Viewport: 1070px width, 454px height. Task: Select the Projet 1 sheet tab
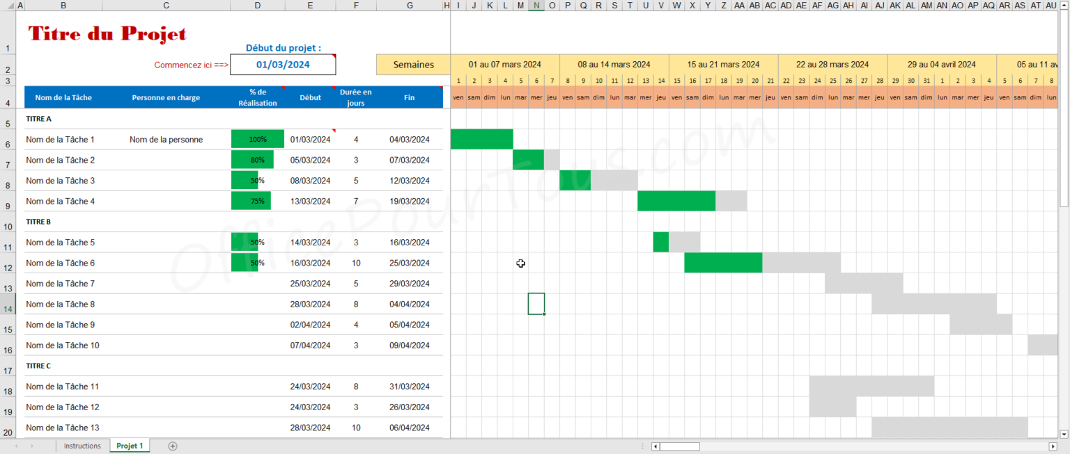pyautogui.click(x=129, y=446)
